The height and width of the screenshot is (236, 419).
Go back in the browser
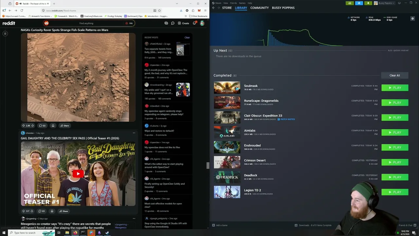(x=10, y=10)
